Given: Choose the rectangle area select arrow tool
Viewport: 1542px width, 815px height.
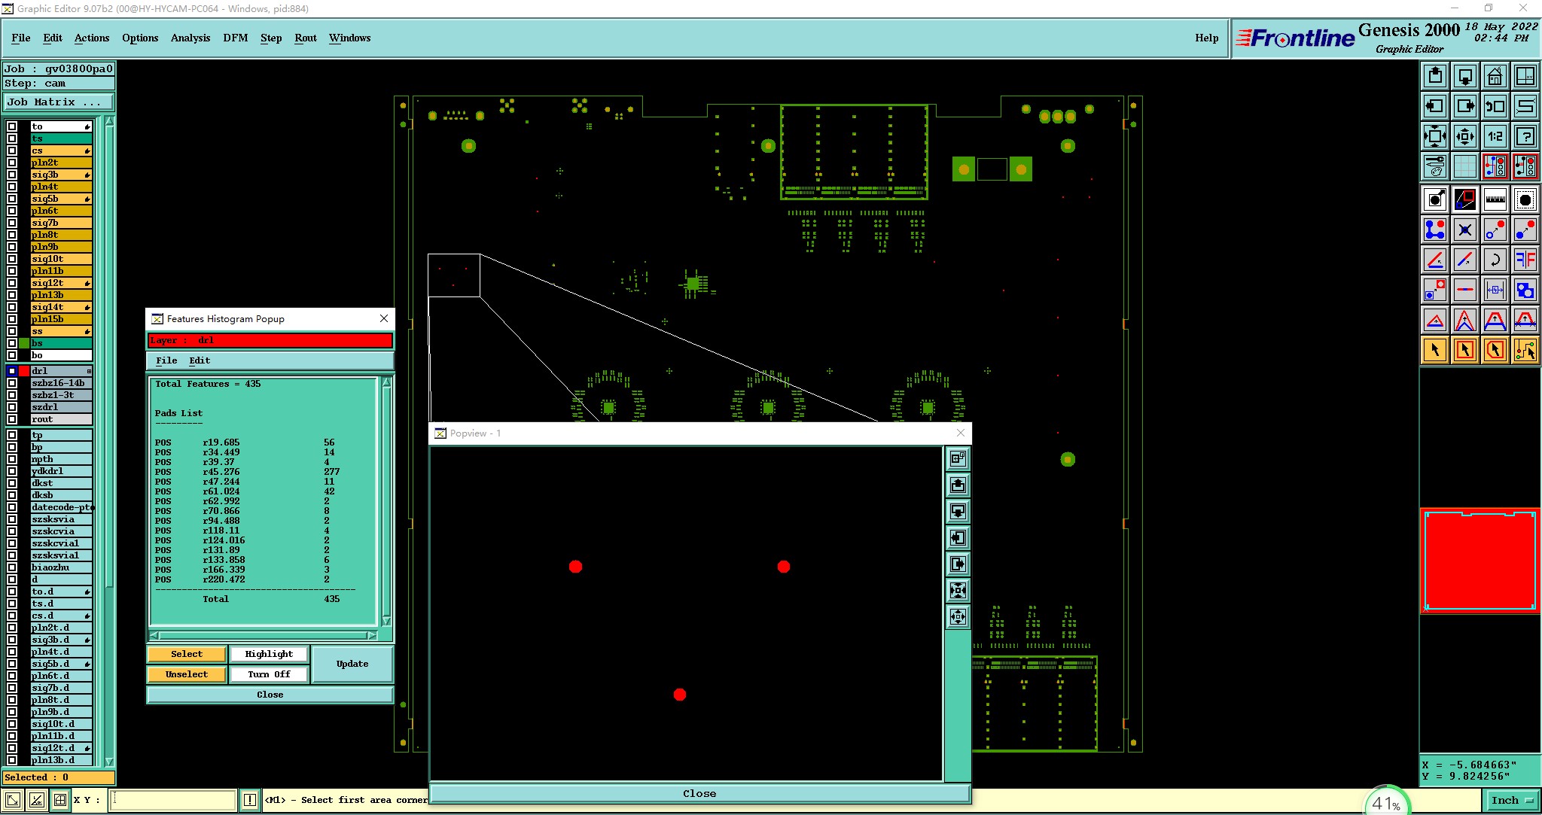Looking at the screenshot, I should (1464, 350).
